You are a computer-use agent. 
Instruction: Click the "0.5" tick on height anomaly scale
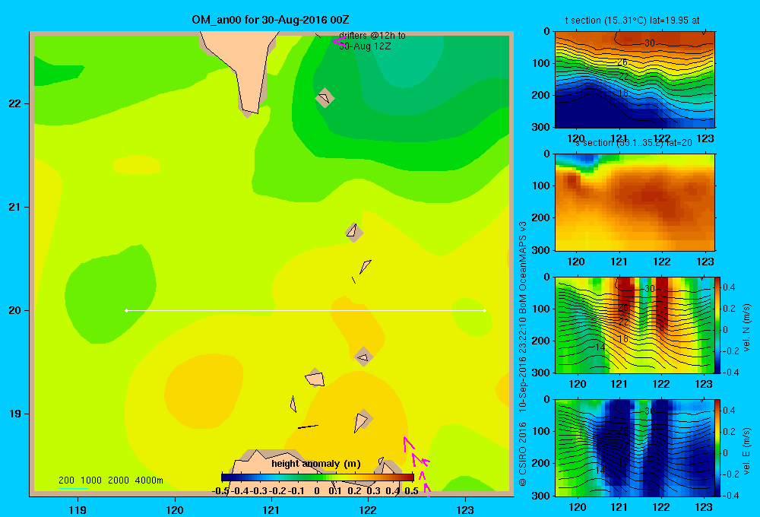coord(411,491)
